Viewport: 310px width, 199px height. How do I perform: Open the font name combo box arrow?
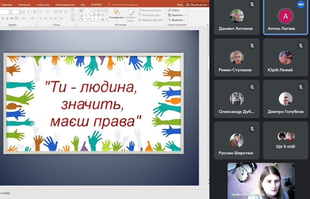click(10, 12)
